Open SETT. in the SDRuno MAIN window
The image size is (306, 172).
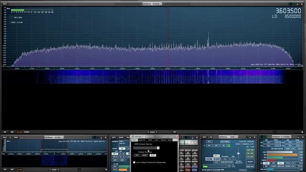(204, 137)
